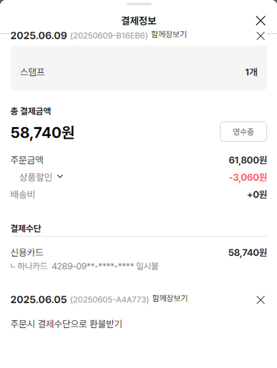Screen dimensions: 277x368
Task: Click order number 20250609-B16EB6
Action: tap(109, 36)
